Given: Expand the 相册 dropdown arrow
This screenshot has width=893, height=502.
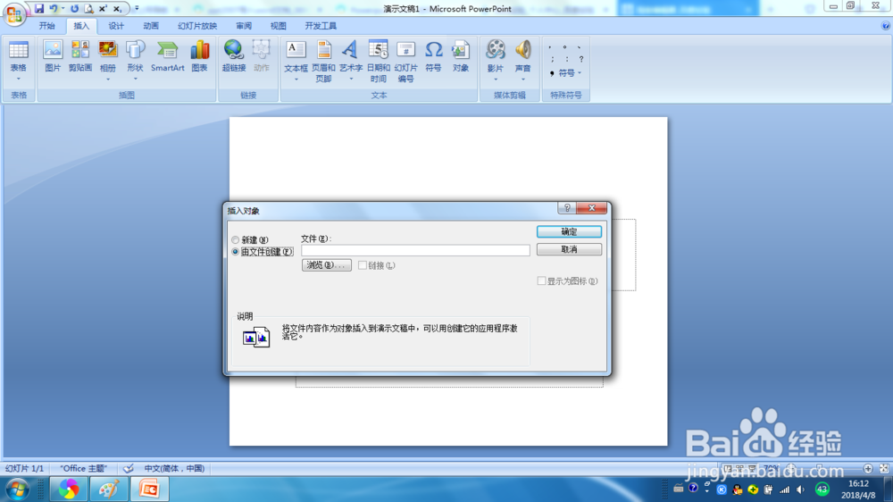Looking at the screenshot, I should (108, 79).
